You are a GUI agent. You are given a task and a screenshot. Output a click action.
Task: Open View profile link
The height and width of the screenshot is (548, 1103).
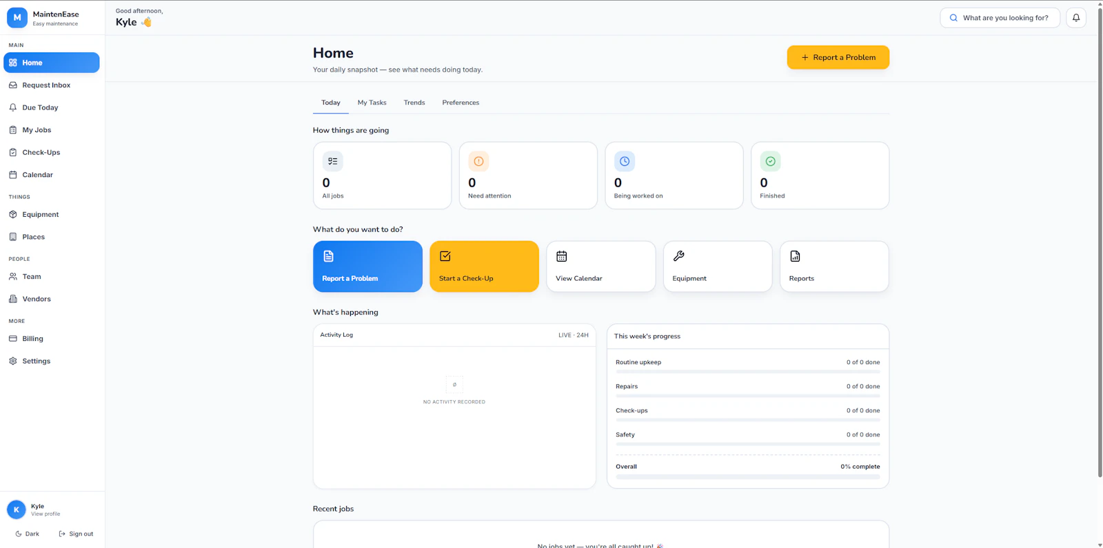(45, 514)
